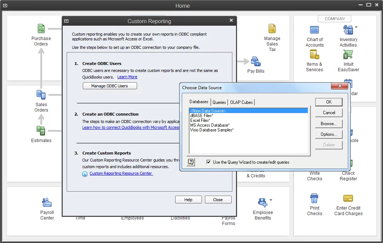The width and height of the screenshot is (383, 243).
Task: Expand the Employee Benefits dropdown arrow
Action: pos(270,200)
